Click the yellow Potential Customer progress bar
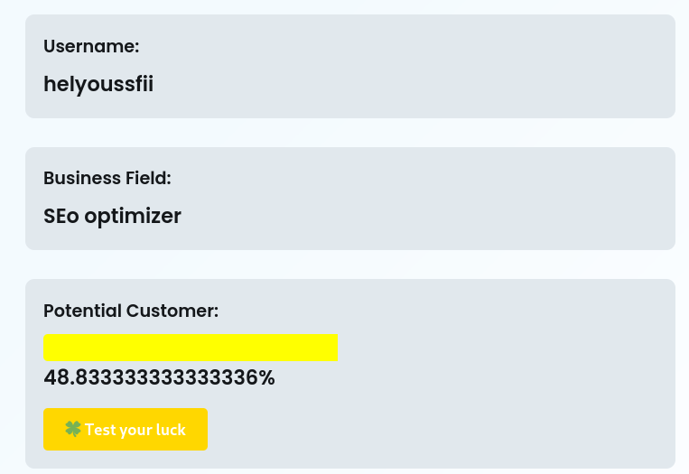Viewport: 689px width, 474px height. [x=191, y=348]
